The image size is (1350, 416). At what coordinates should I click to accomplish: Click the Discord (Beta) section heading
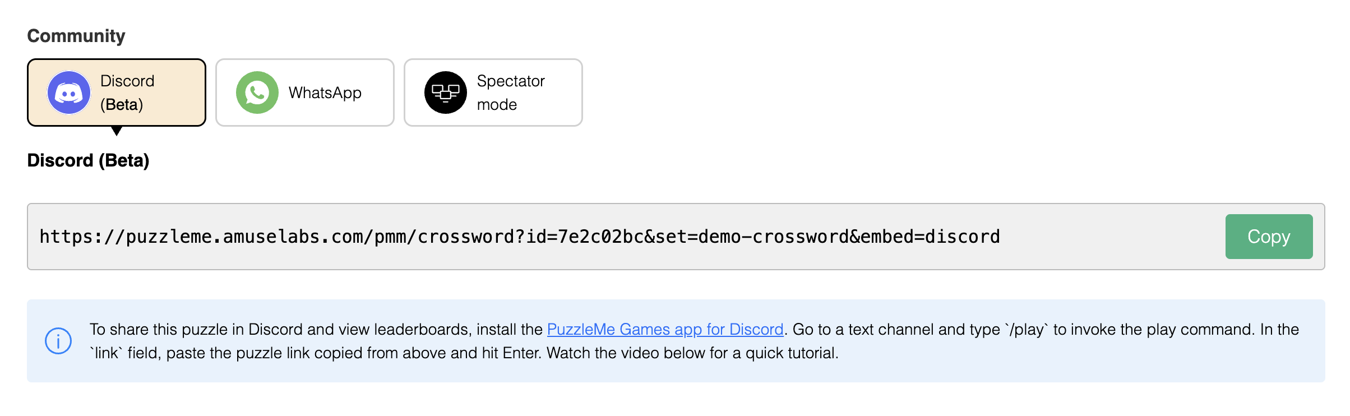(x=89, y=160)
